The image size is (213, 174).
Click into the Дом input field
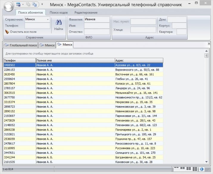coord(177,20)
